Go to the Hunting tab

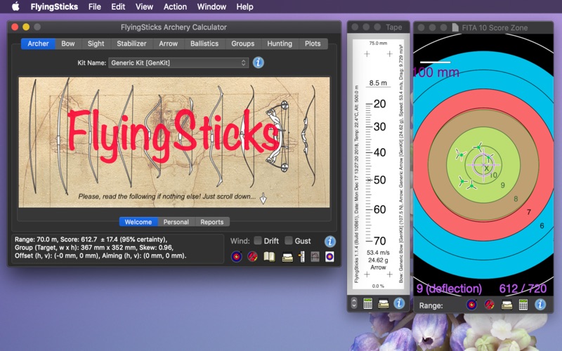(x=280, y=44)
